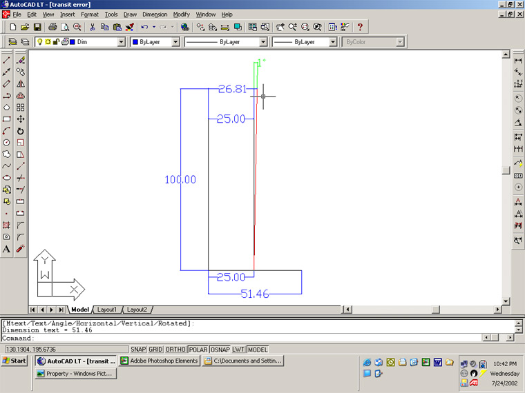Open the Dim layer dropdown
The image size is (525, 393).
pyautogui.click(x=121, y=42)
